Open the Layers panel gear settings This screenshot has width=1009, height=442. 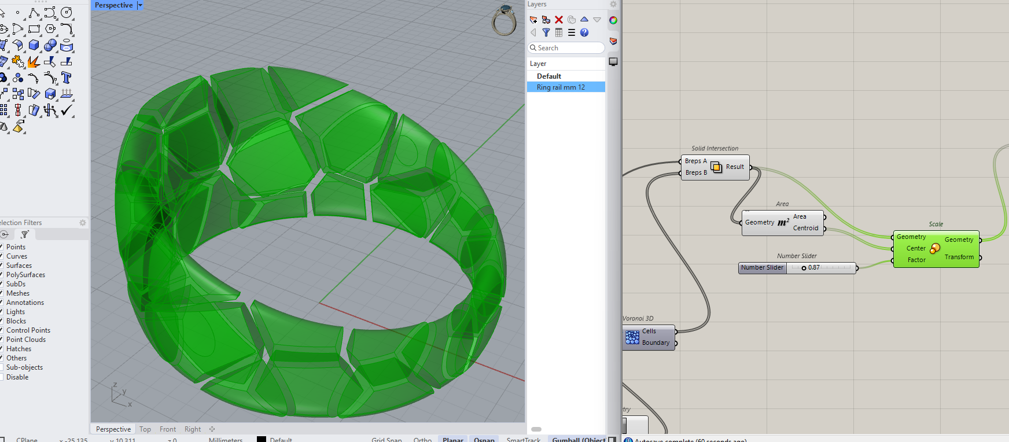(613, 4)
